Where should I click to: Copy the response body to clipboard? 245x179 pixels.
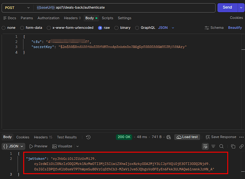[x=233, y=146]
